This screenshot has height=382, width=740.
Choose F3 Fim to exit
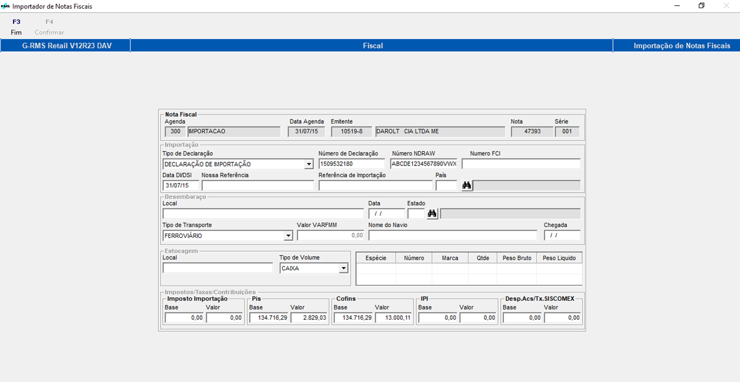point(16,27)
